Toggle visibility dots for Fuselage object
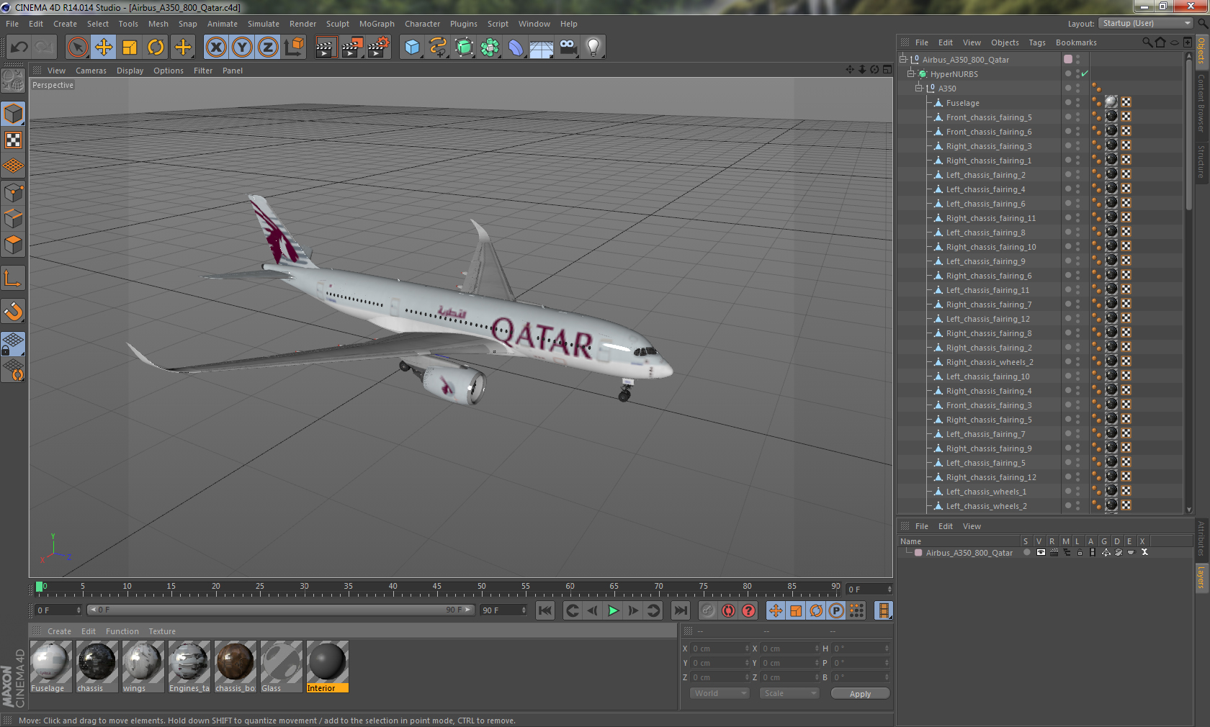This screenshot has height=727, width=1210. [1078, 103]
